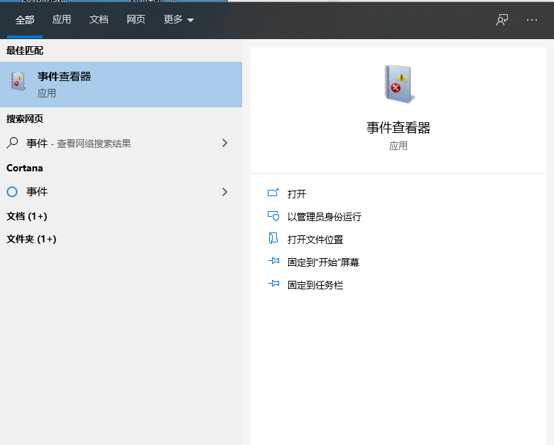The height and width of the screenshot is (445, 554).
Task: Expand the Cortana 事件 chevron
Action: (x=224, y=192)
